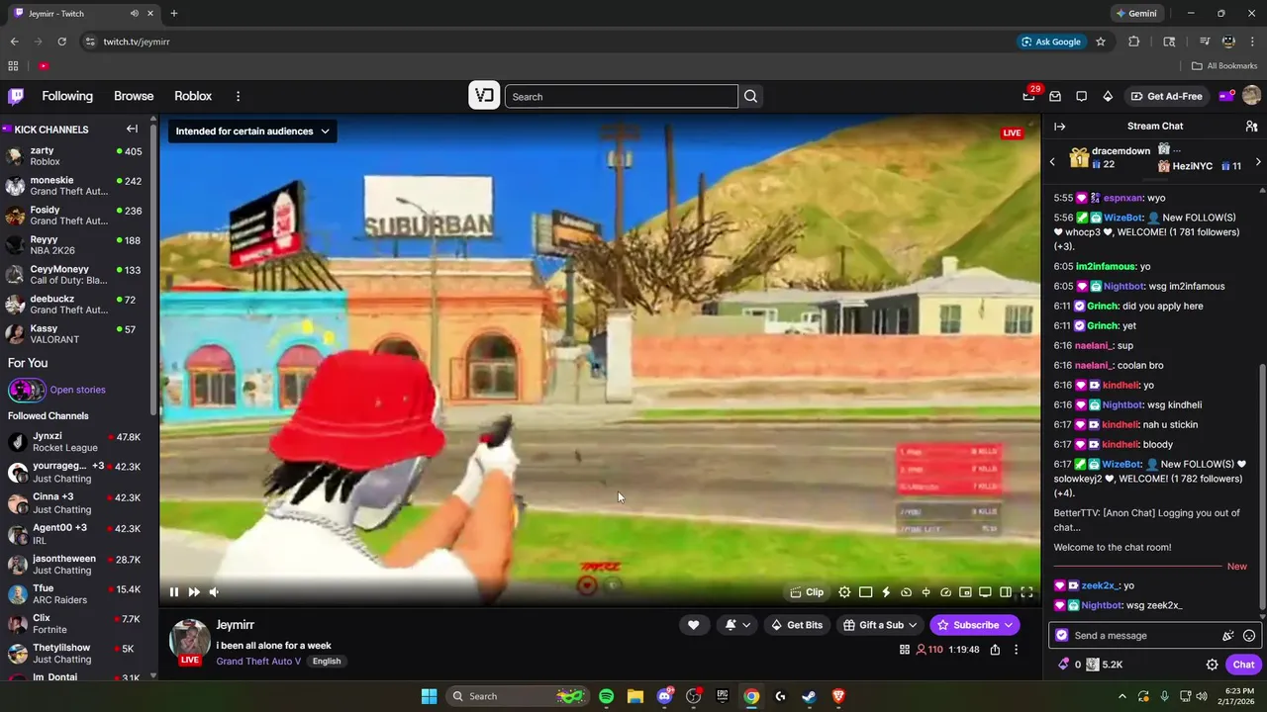
Task: Open the whispers speech bubble icon
Action: click(1081, 96)
